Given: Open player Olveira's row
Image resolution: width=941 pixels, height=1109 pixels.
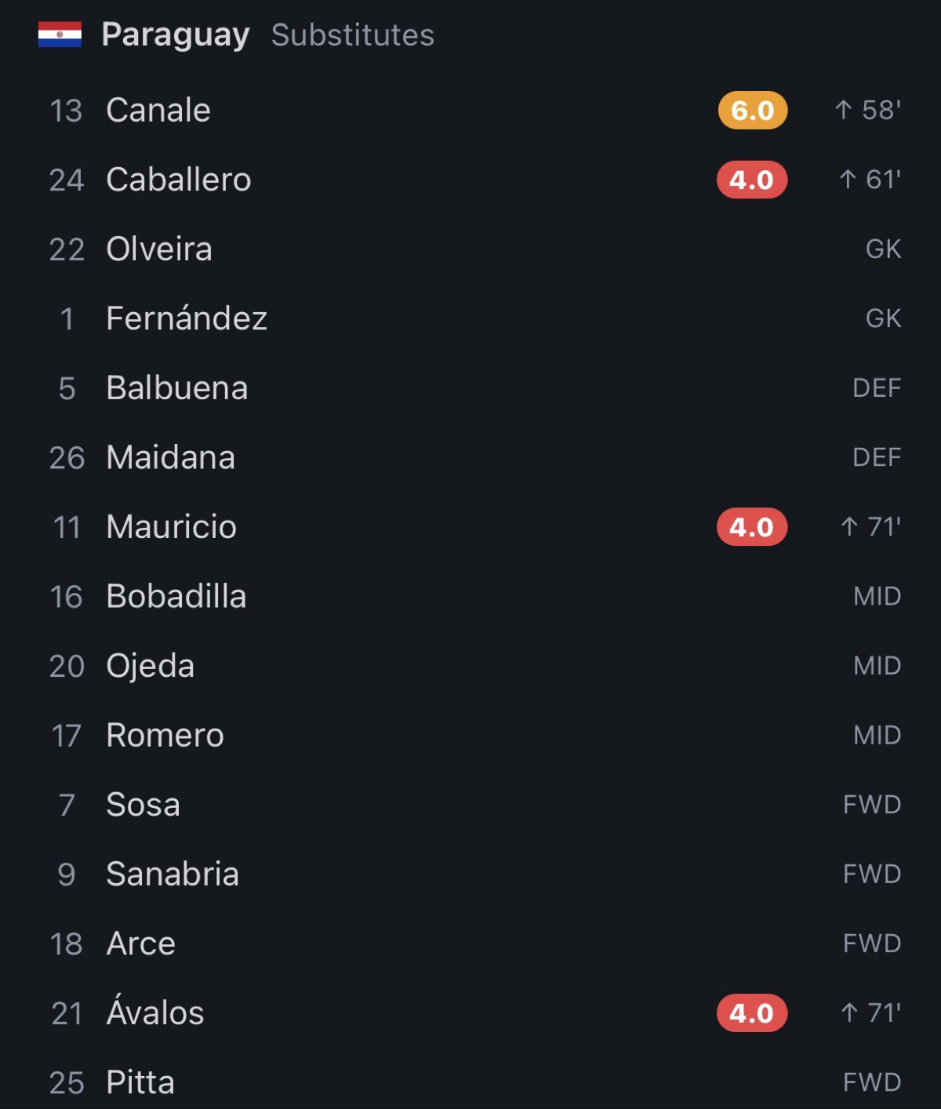Looking at the screenshot, I should (x=470, y=249).
